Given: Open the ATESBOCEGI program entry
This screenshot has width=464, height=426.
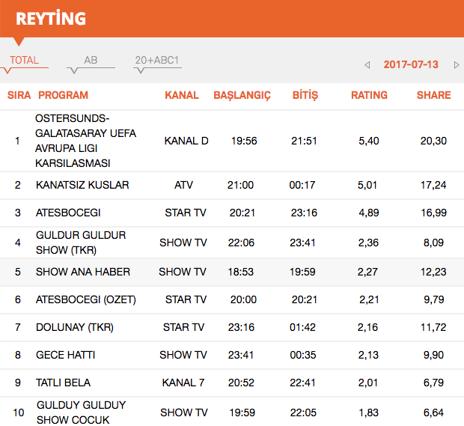Looking at the screenshot, I should [x=232, y=213].
